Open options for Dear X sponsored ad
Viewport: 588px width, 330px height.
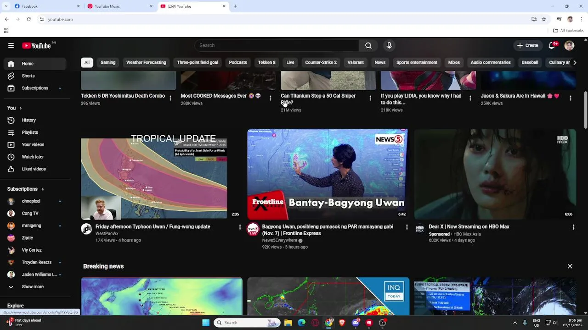pyautogui.click(x=573, y=227)
